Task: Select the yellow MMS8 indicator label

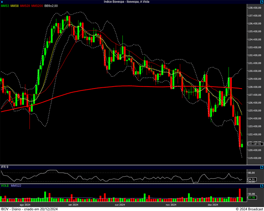Action: pyautogui.click(x=15, y=6)
